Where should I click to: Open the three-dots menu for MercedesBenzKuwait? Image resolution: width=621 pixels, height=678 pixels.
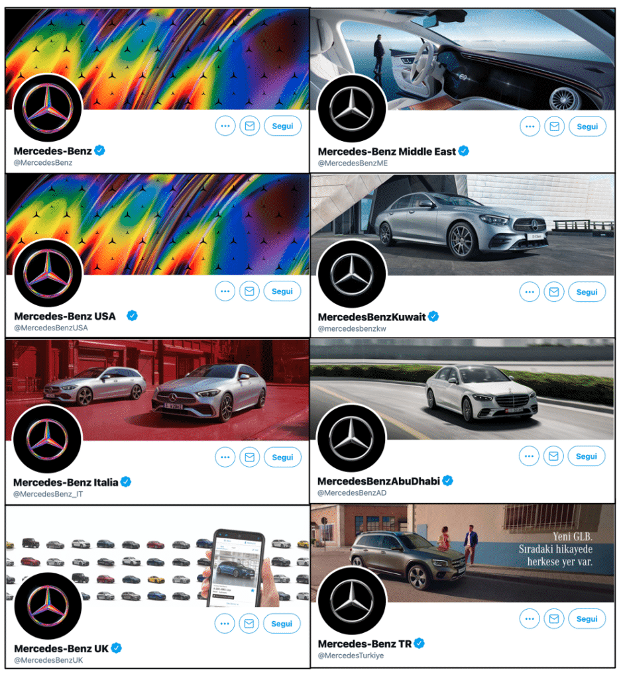click(530, 292)
